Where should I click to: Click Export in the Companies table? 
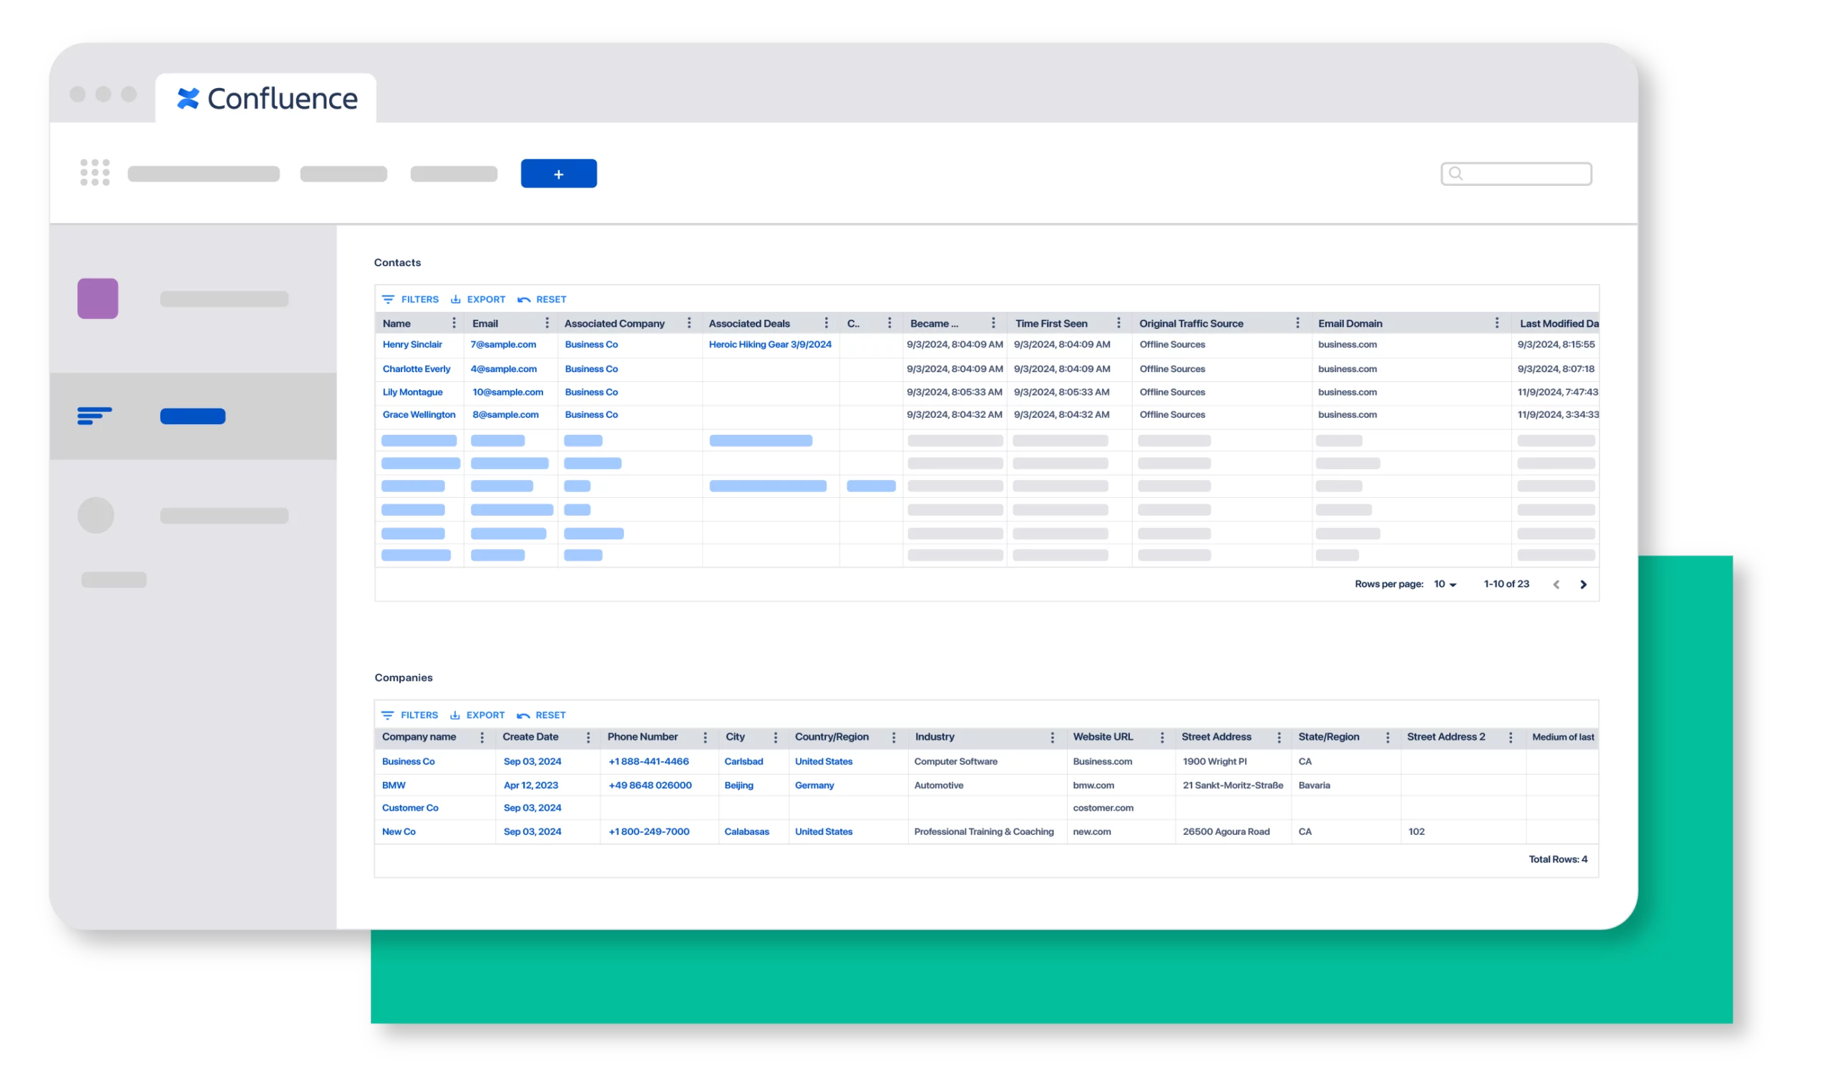point(477,715)
